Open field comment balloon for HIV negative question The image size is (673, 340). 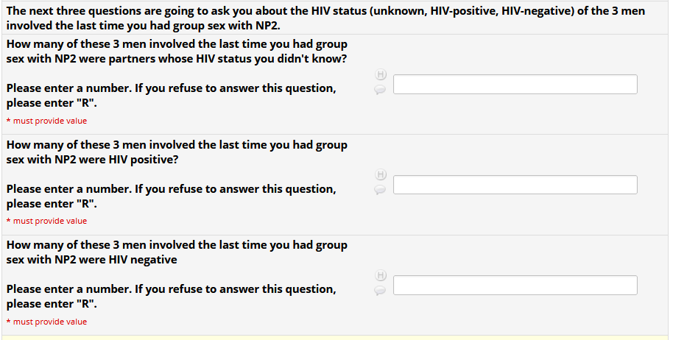[380, 290]
